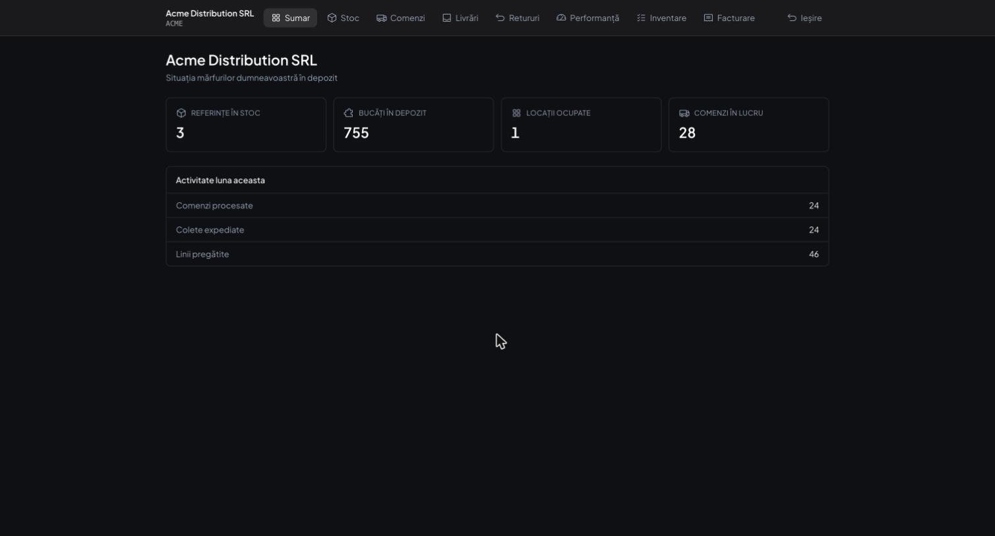Screen dimensions: 995x536
Task: Select the Retururi tab
Action: click(518, 18)
